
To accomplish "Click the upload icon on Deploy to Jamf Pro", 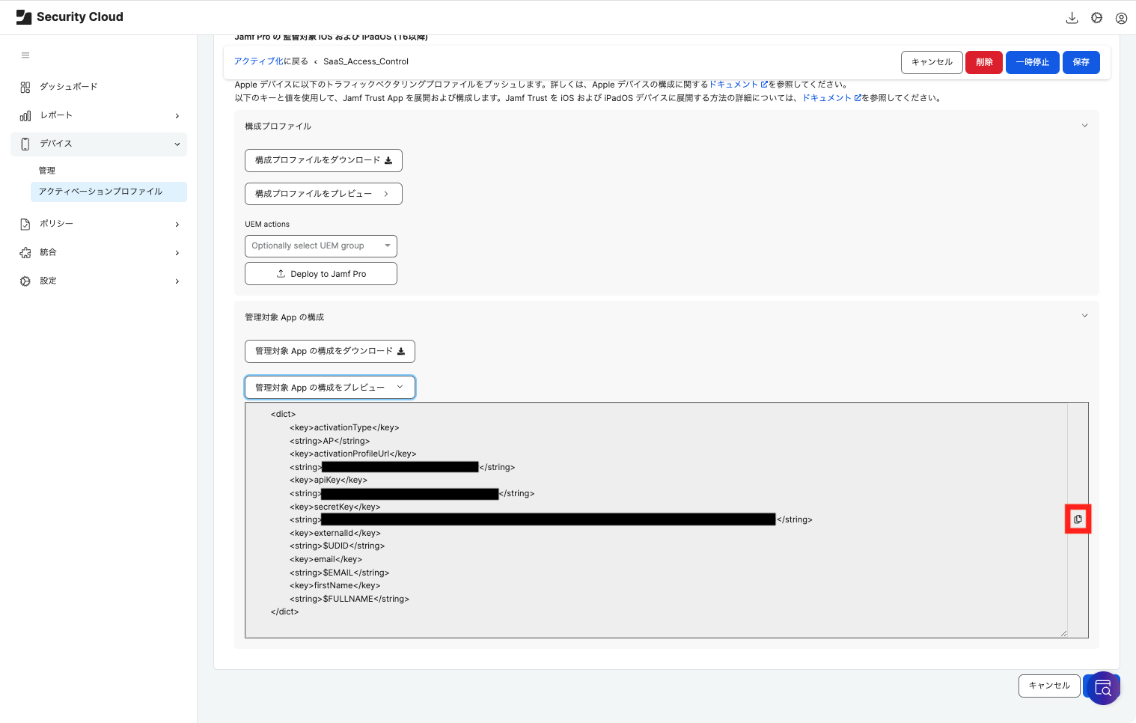I will pyautogui.click(x=281, y=274).
